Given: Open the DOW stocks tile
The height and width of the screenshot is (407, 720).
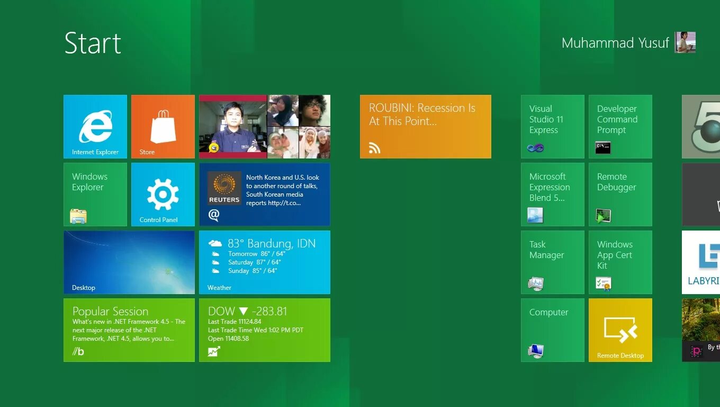Looking at the screenshot, I should [x=265, y=330].
